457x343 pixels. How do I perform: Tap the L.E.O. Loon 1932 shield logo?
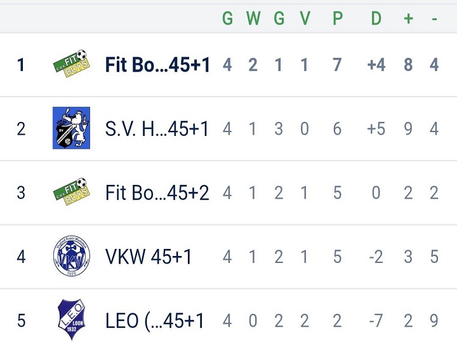[x=71, y=319]
